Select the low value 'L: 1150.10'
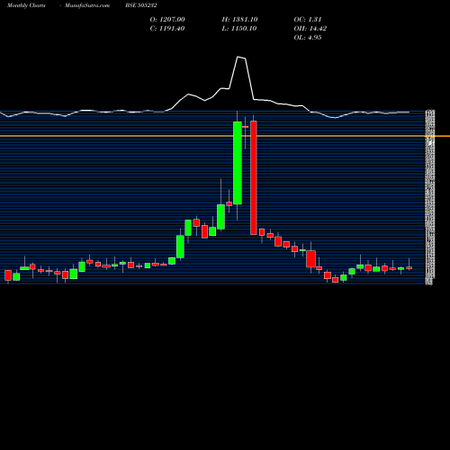 tap(239, 28)
